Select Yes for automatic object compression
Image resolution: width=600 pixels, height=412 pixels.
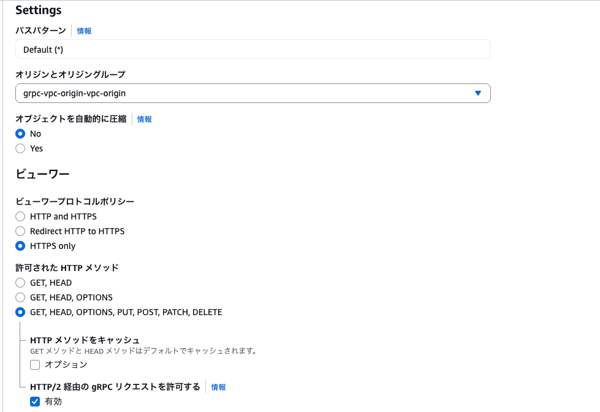[x=20, y=148]
